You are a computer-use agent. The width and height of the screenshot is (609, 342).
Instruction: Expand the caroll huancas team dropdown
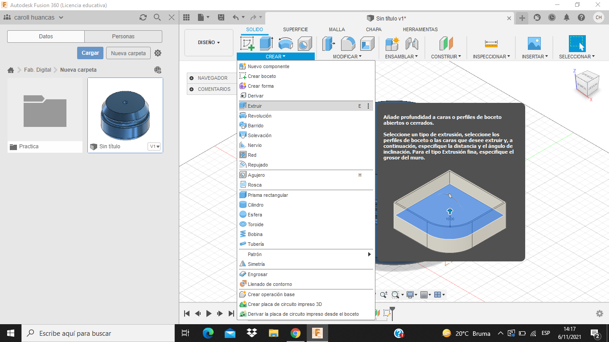(61, 17)
